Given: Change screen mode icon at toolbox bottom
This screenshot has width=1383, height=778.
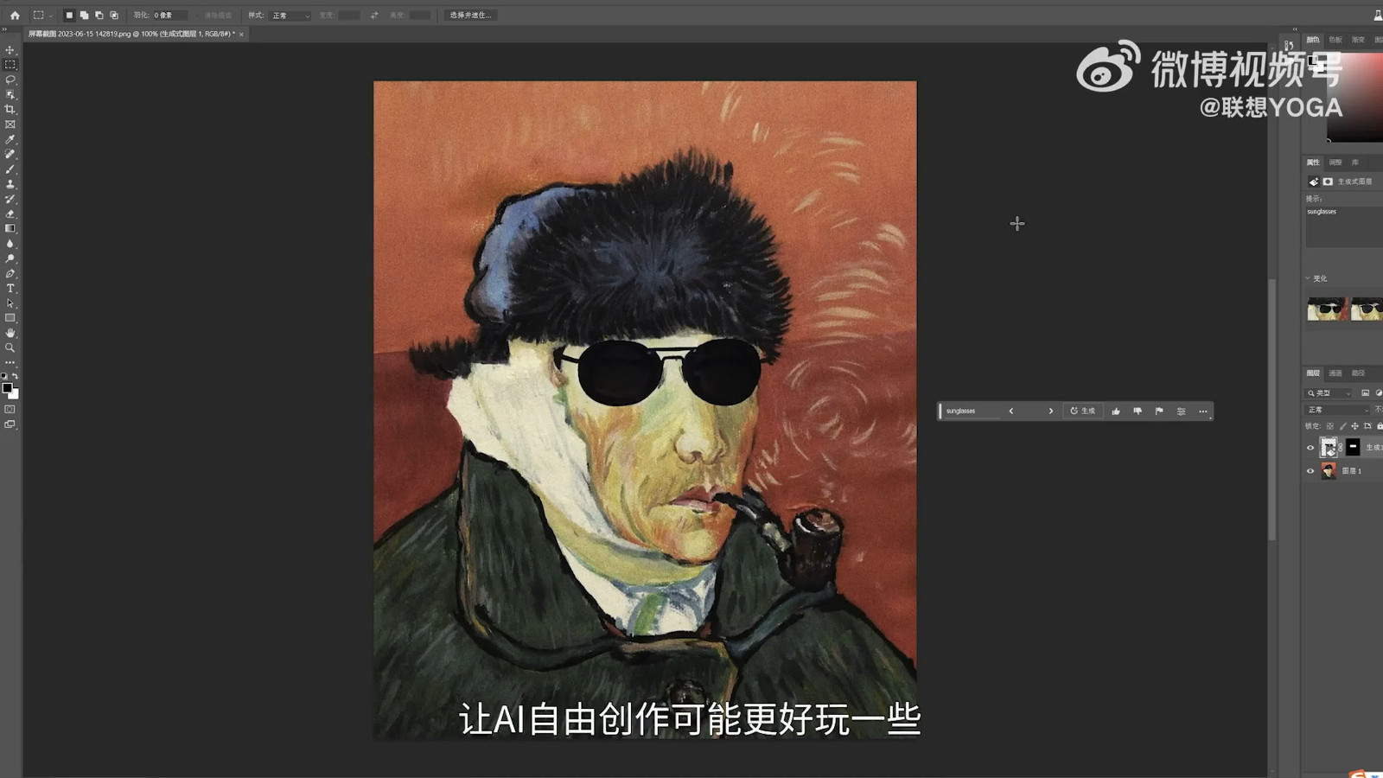Looking at the screenshot, I should (10, 424).
